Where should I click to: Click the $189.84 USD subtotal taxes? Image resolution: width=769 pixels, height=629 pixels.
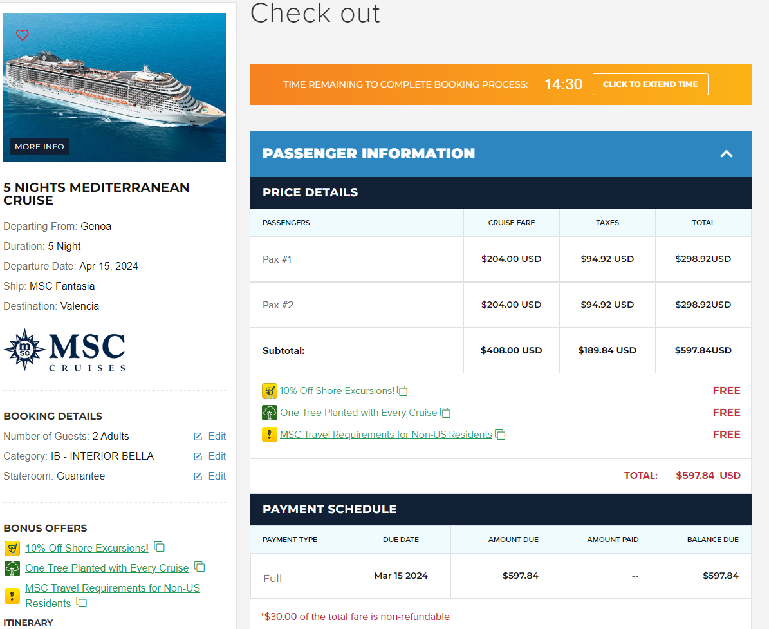[607, 350]
